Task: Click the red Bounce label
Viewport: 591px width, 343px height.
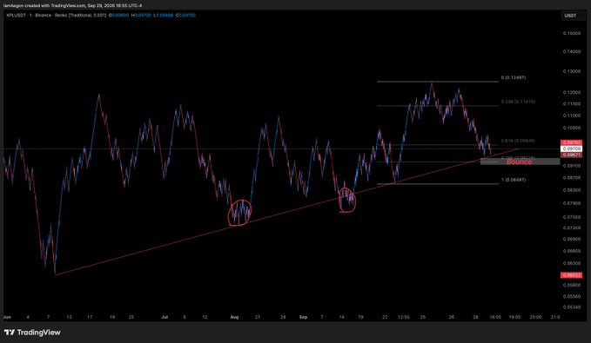Action: point(520,162)
